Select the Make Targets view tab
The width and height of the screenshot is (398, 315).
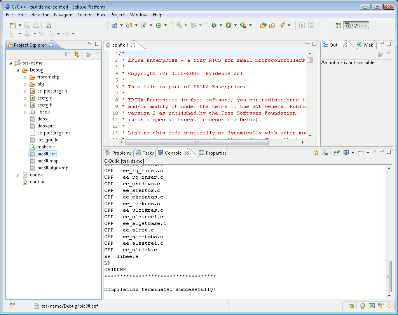click(365, 45)
